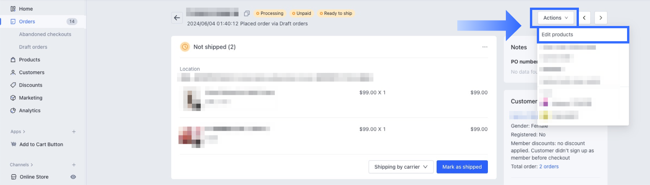Screen dimensions: 650x185
Task: Open Abandoned checkouts page
Action: (45, 34)
